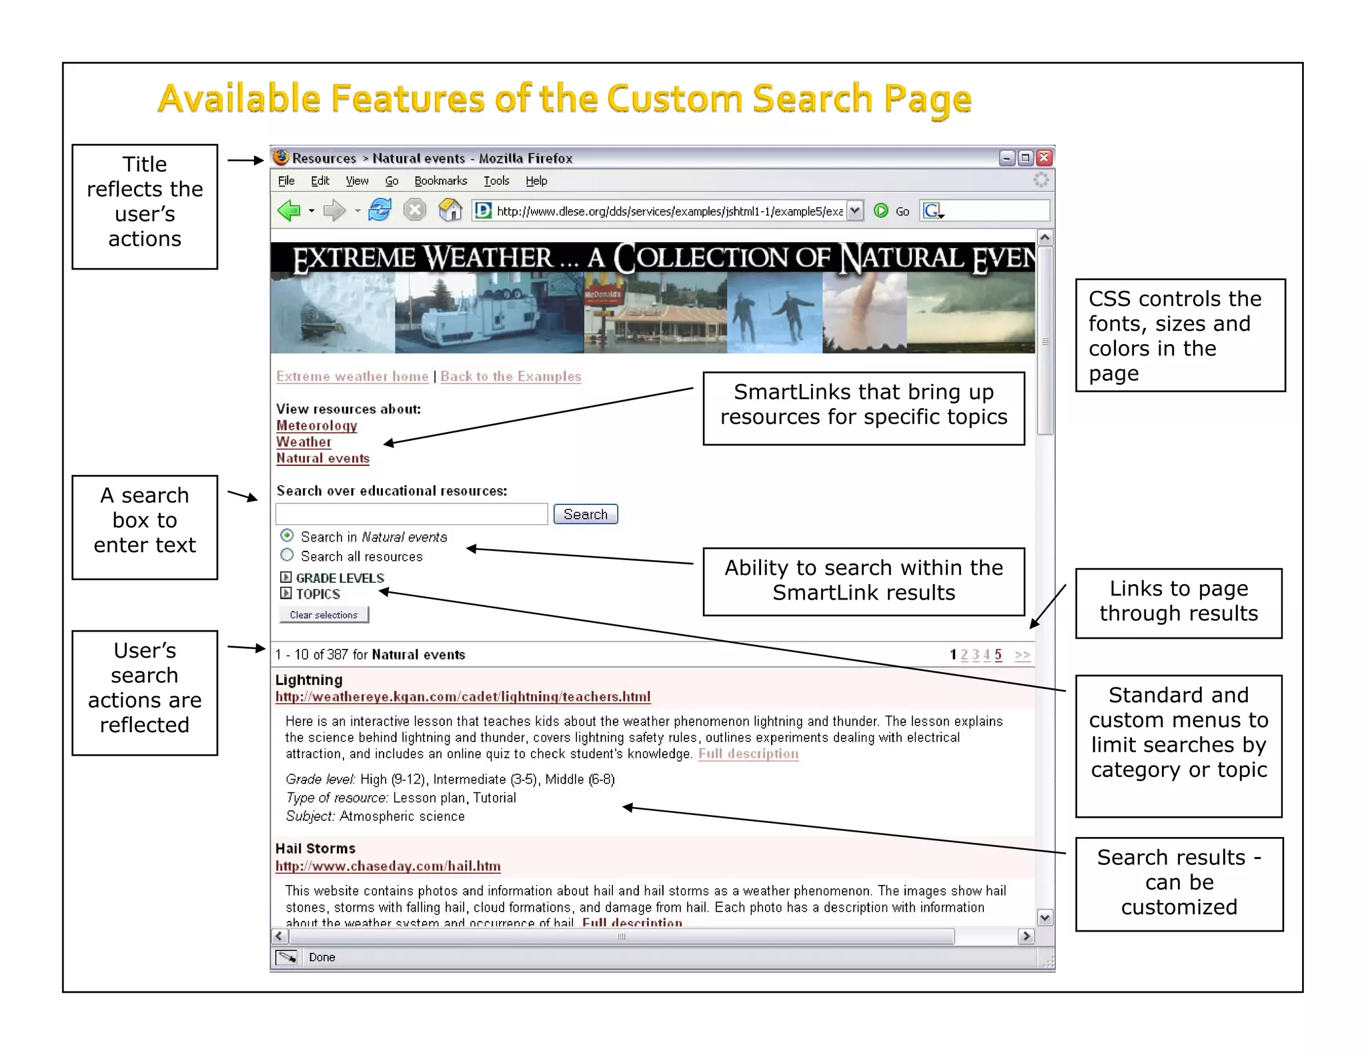Select the Search in Natural events radio button
Image resolution: width=1366 pixels, height=1055 pixels.
[x=287, y=536]
